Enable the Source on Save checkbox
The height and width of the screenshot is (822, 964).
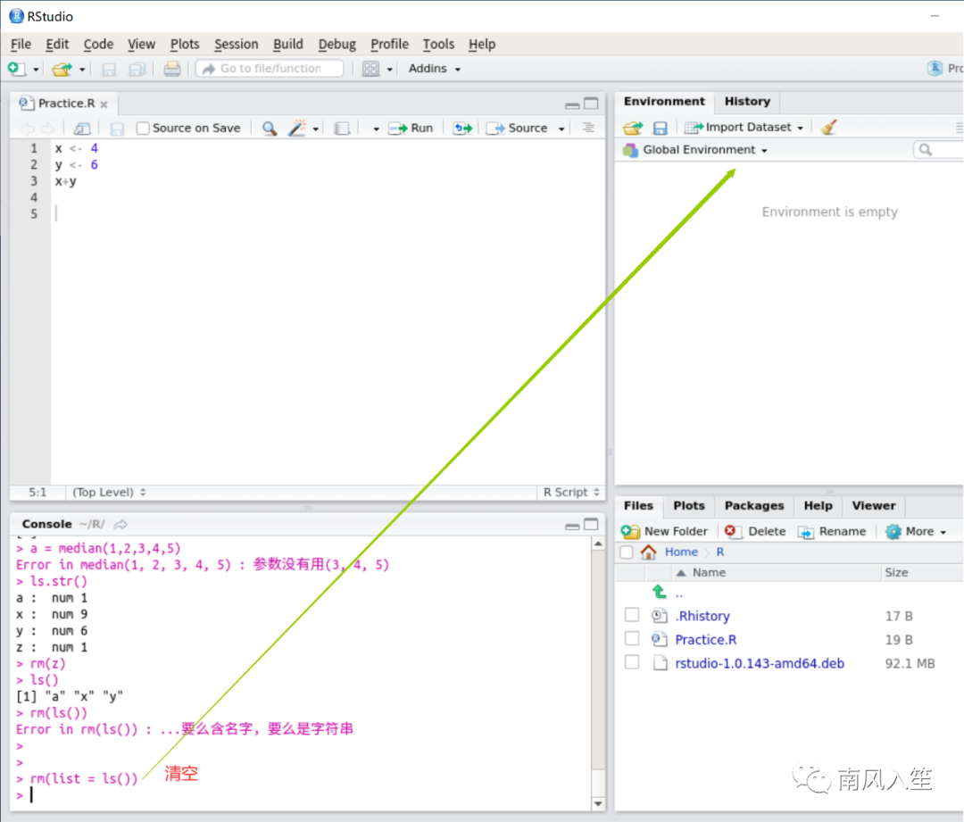[143, 129]
